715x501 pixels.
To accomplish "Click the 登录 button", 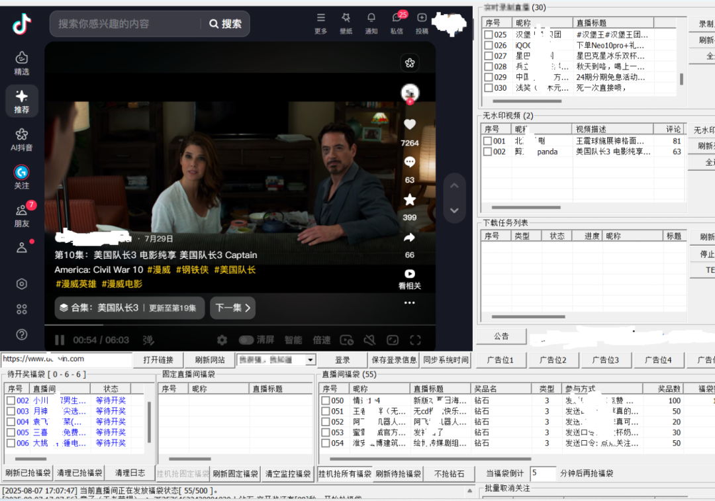I will (x=342, y=360).
